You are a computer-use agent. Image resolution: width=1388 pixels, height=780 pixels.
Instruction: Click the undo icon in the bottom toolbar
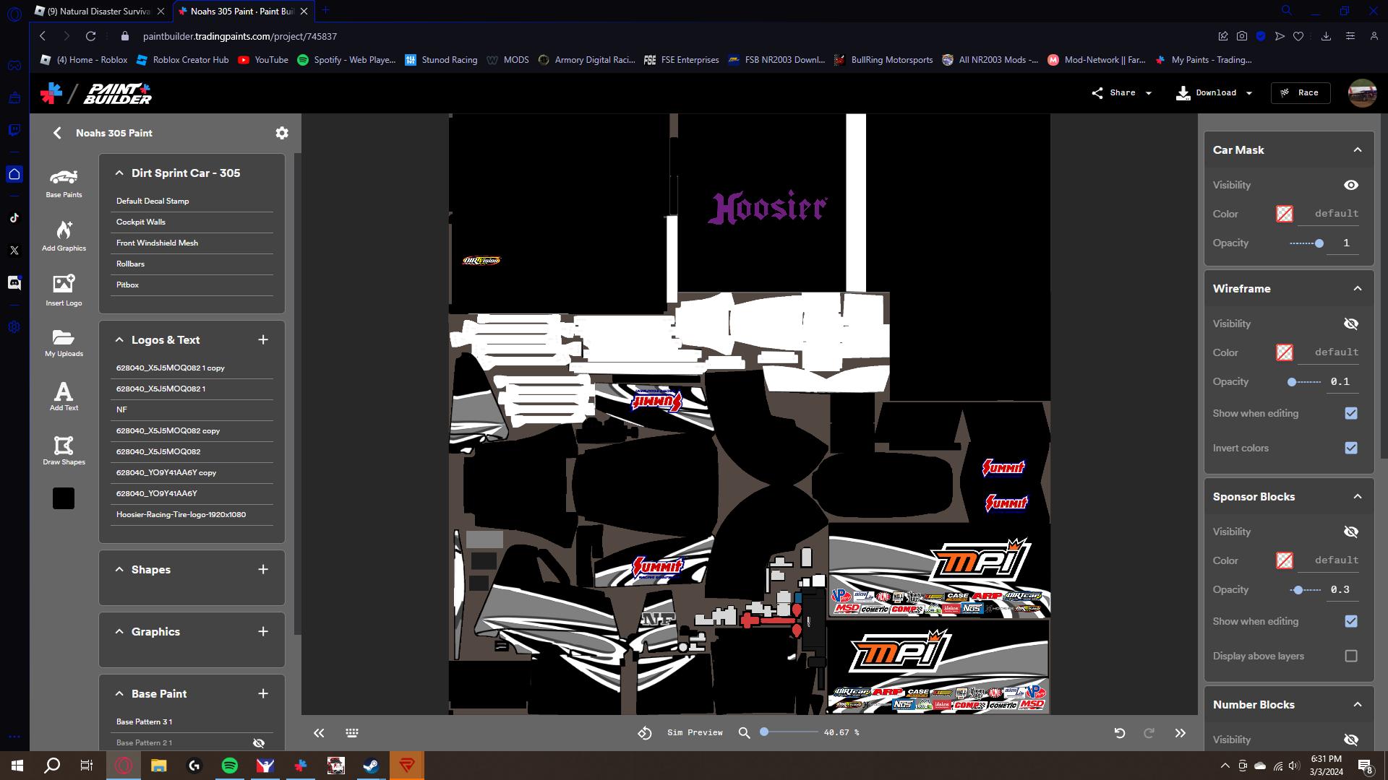(x=1120, y=732)
